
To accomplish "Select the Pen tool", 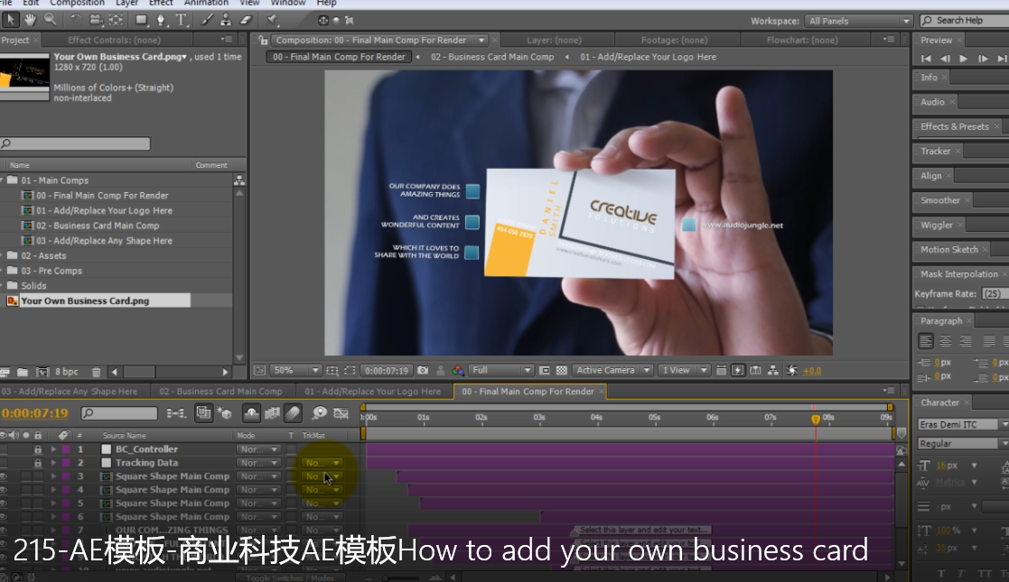I will [x=162, y=20].
